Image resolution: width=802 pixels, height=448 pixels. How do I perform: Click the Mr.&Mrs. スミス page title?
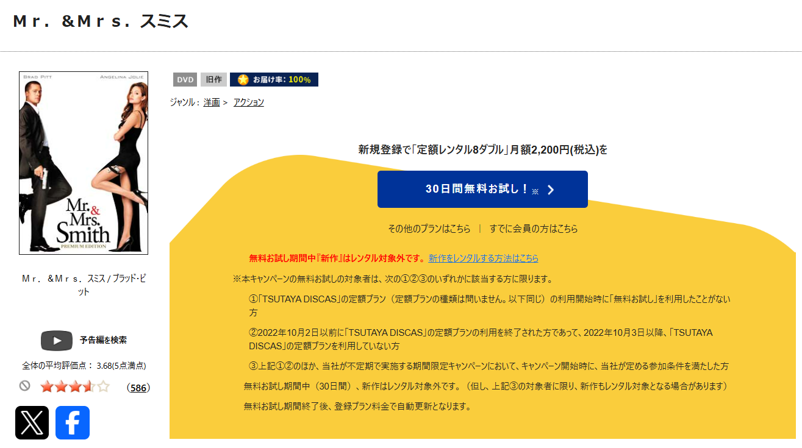coord(101,21)
